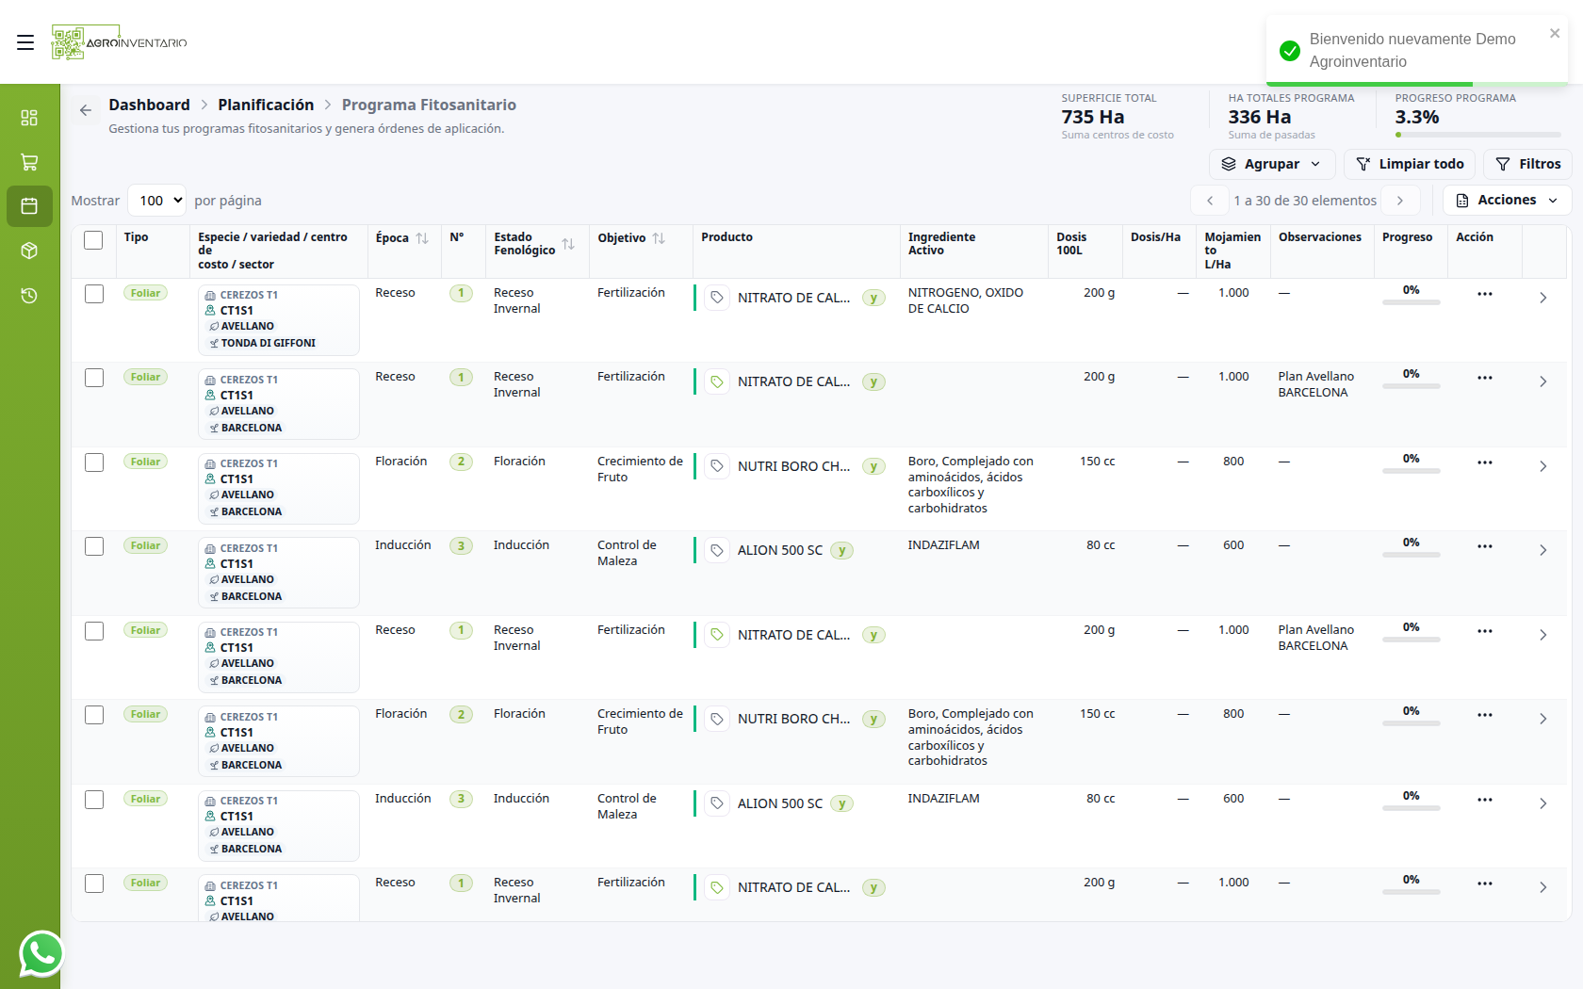Expand the Acciones dropdown
Image resolution: width=1583 pixels, height=989 pixels.
(x=1507, y=200)
